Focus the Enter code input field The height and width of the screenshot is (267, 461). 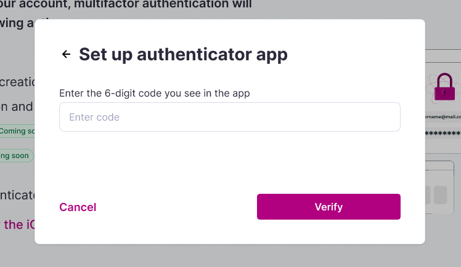(230, 117)
